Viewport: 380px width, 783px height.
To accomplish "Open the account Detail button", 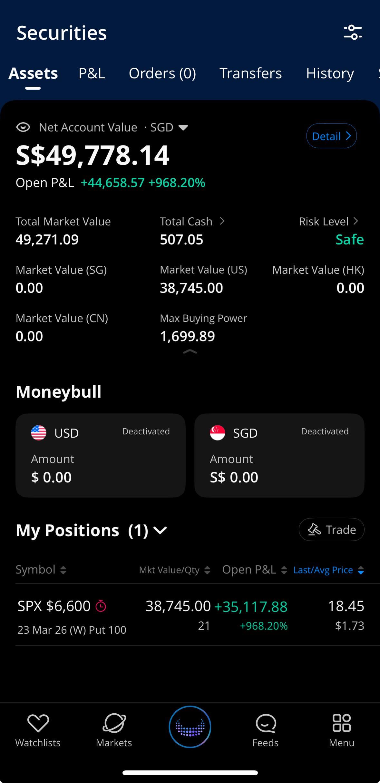I will click(331, 136).
